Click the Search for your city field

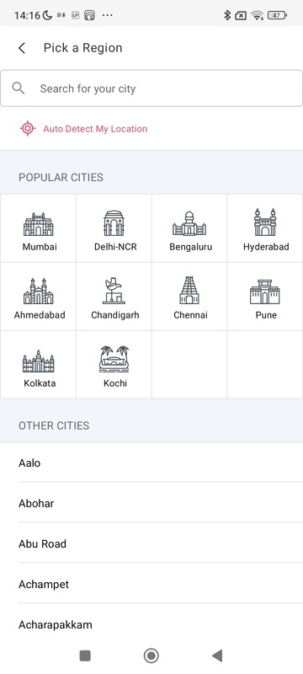[x=151, y=88]
